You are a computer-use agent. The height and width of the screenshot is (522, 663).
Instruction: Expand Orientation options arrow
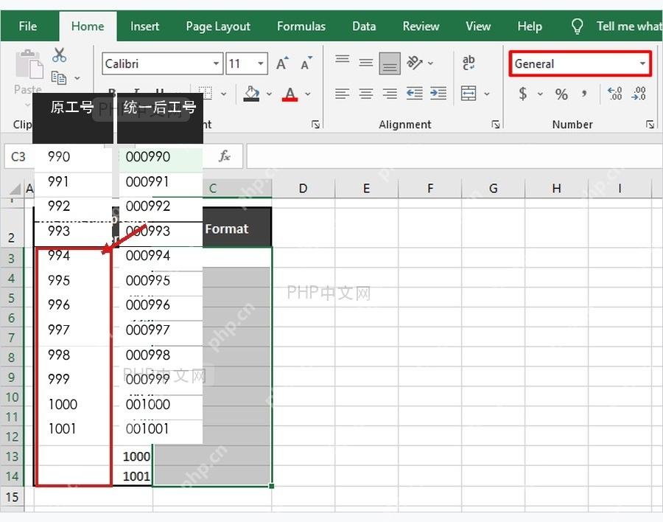point(430,63)
